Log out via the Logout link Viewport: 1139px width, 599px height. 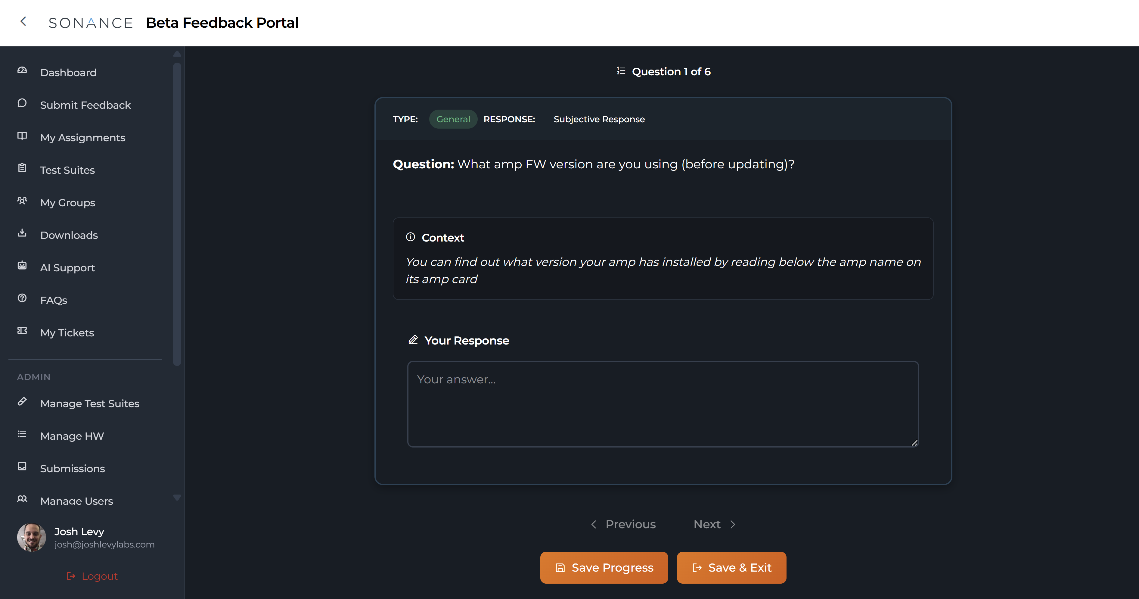coord(92,576)
